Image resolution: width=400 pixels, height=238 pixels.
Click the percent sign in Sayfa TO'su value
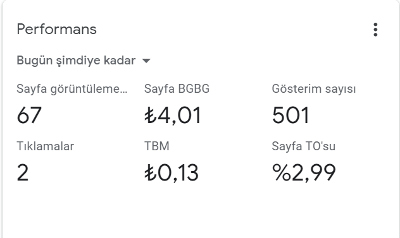pyautogui.click(x=282, y=172)
